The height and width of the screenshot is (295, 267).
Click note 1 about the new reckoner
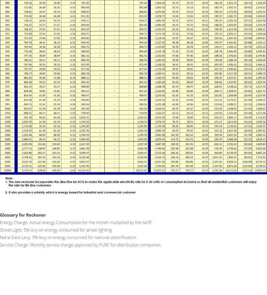tap(131, 184)
